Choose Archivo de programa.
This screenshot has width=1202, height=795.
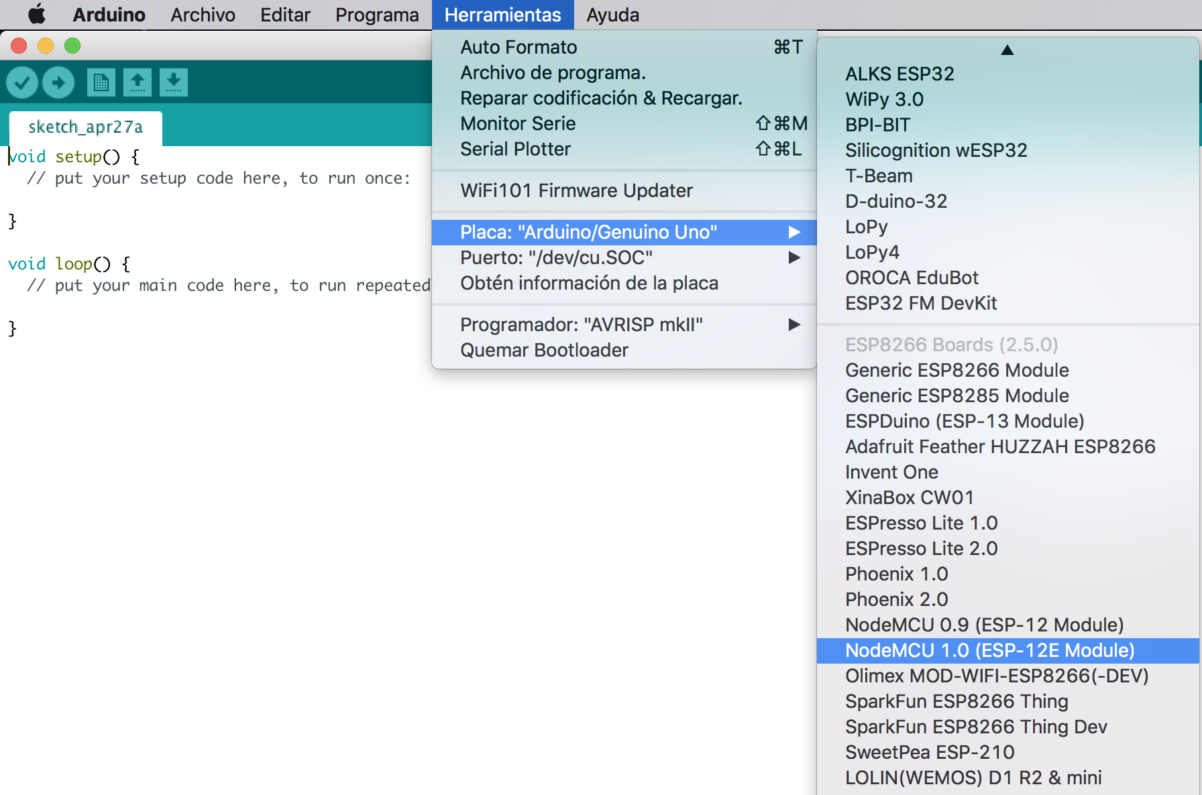[624, 72]
